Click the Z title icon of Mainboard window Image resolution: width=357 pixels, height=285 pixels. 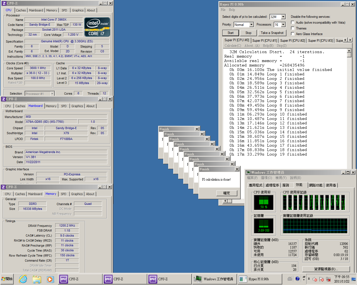(x=4, y=99)
